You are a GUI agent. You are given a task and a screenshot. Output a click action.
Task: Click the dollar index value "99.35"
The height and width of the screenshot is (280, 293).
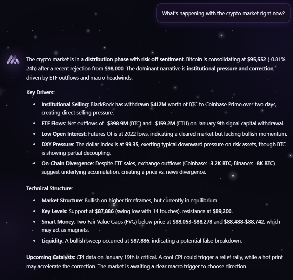pos(132,144)
